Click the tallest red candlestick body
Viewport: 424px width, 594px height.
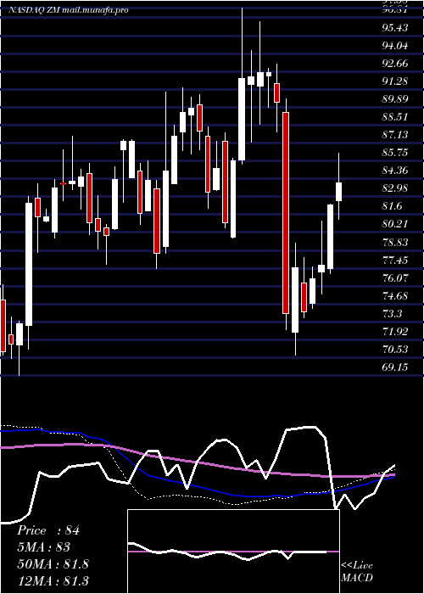286,213
